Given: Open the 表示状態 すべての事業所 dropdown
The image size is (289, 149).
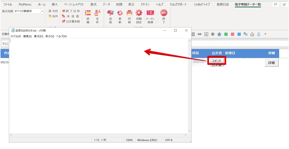Looking at the screenshot, I should tap(42, 11).
